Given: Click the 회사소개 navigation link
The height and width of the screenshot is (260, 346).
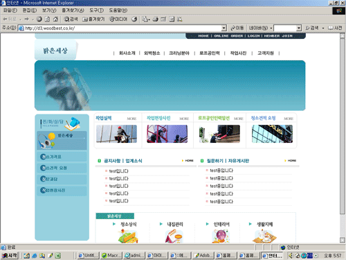Looking at the screenshot, I should (127, 53).
